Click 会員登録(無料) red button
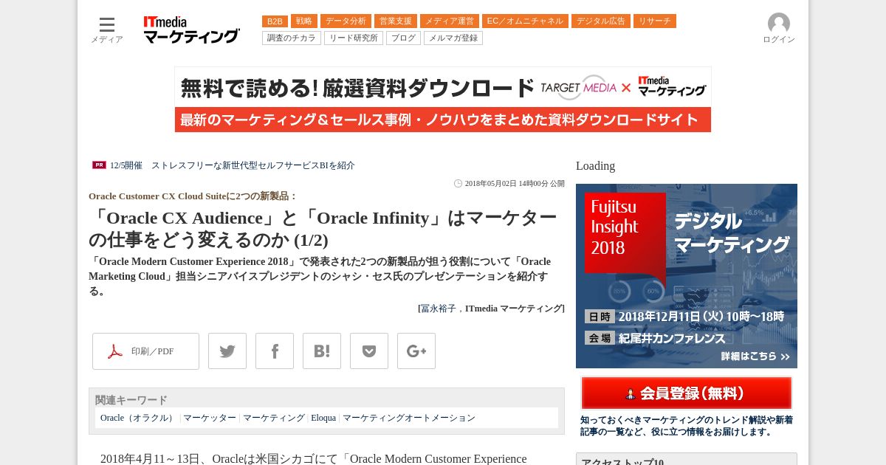The height and width of the screenshot is (465, 886). coord(687,393)
